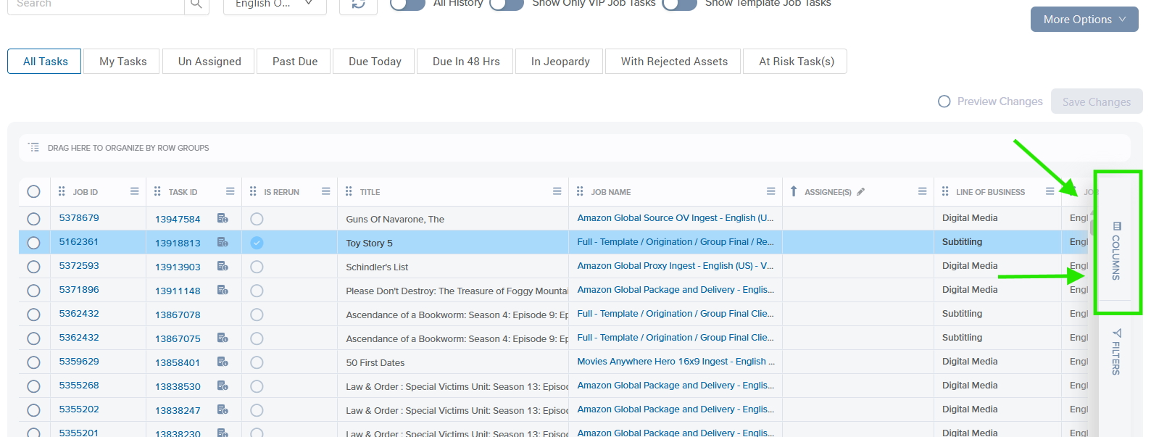Uncheck Is Rerun for Toy Story 5
This screenshot has height=437, width=1151.
tap(257, 243)
